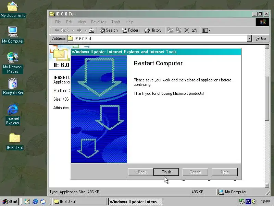
Task: Minimize the IE 6.0 Full window
Action: (254, 14)
